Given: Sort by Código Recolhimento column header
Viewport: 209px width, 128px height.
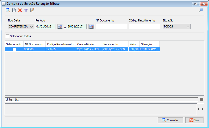Looking at the screenshot, I should 61,44.
